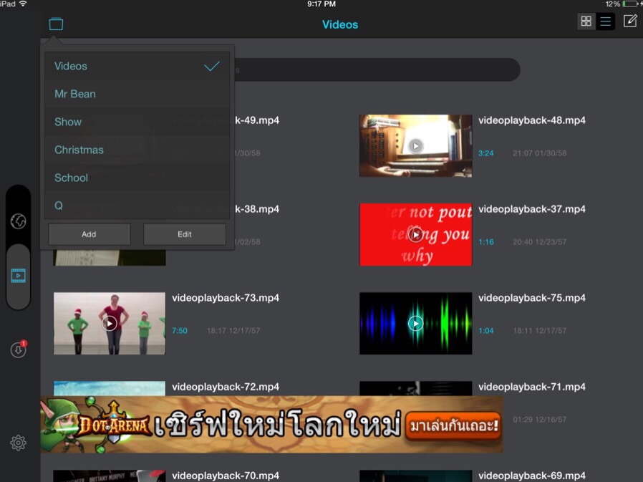The height and width of the screenshot is (482, 643).
Task: Open the video library sidebar icon
Action: [x=18, y=276]
